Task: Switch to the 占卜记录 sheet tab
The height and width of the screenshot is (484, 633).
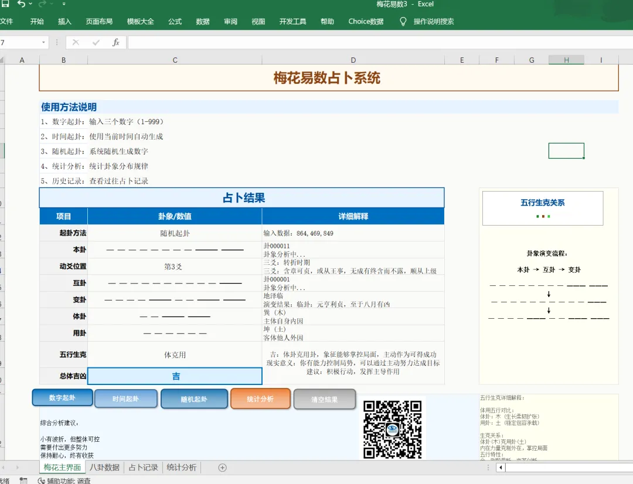Action: tap(144, 468)
